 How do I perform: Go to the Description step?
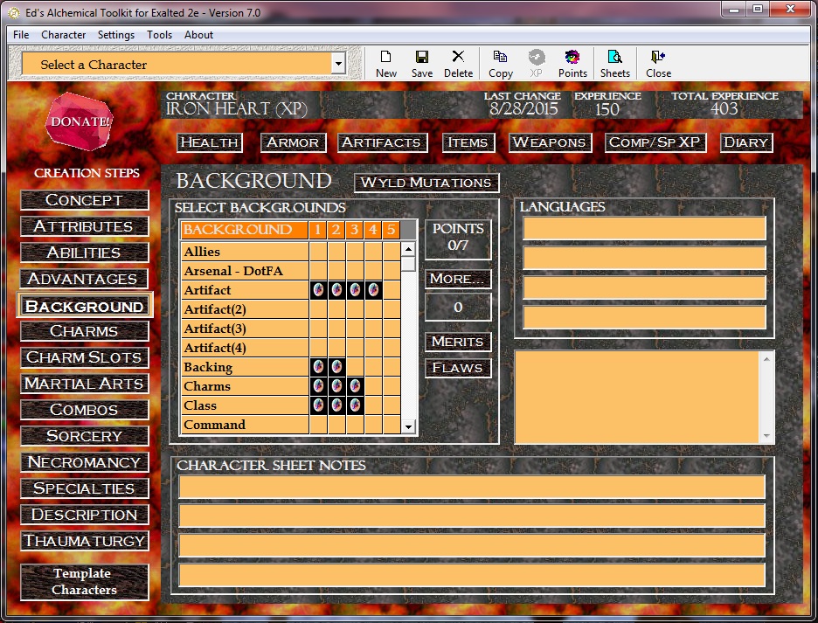[84, 515]
